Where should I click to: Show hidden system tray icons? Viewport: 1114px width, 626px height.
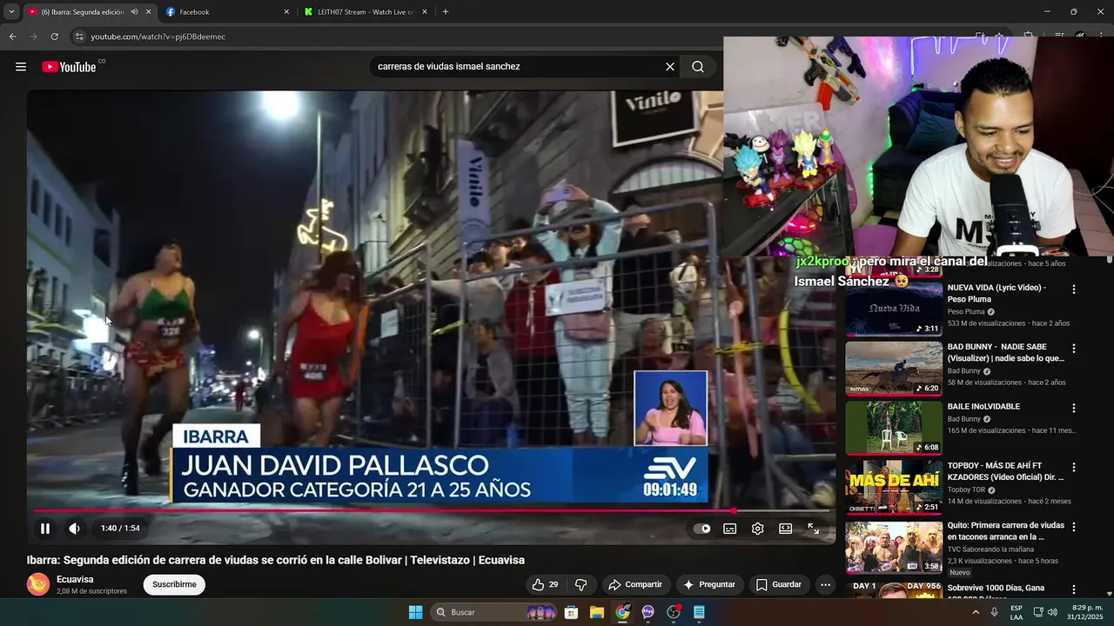[976, 612]
